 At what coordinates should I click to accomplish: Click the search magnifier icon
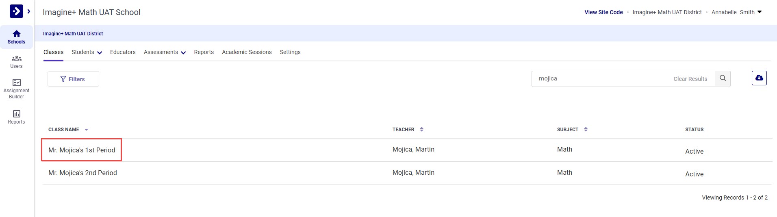(x=723, y=78)
